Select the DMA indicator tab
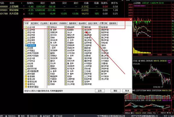The image size is (174, 117). (150, 113)
